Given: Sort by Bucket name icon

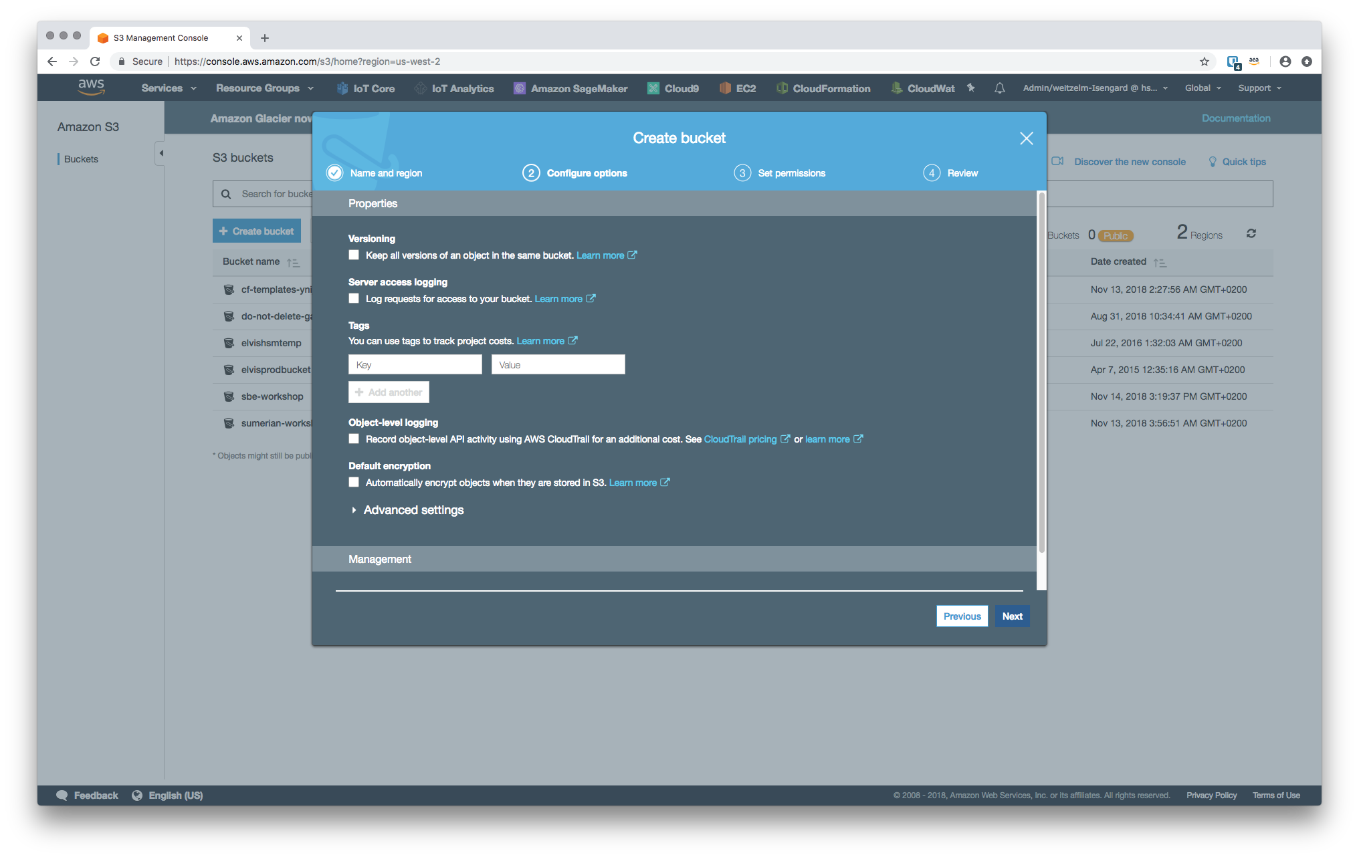Looking at the screenshot, I should pyautogui.click(x=293, y=263).
